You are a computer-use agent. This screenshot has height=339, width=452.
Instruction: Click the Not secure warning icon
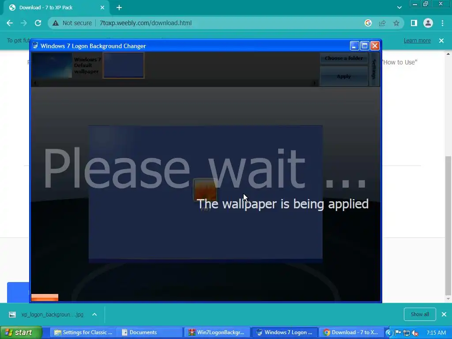tap(56, 23)
